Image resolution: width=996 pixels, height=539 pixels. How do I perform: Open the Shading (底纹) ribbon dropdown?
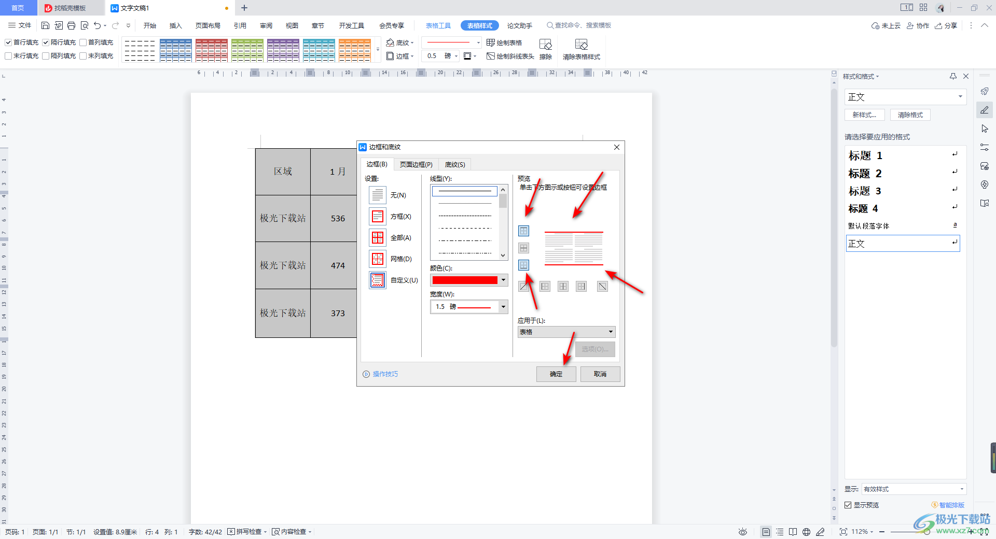click(x=400, y=42)
